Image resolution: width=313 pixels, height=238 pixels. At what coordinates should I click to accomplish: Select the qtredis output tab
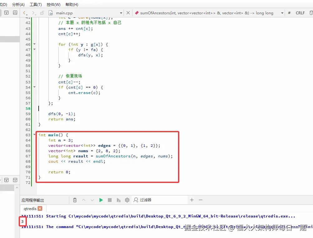[30, 208]
